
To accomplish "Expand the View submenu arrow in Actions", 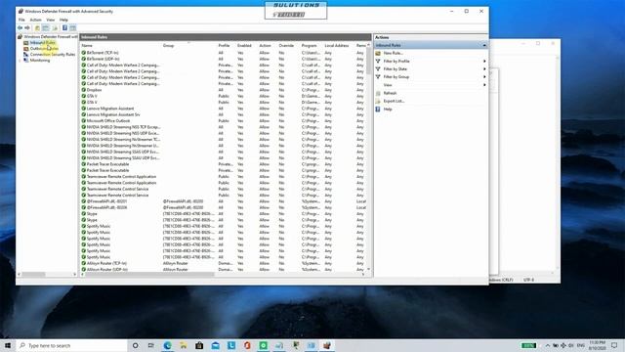I will 484,85.
